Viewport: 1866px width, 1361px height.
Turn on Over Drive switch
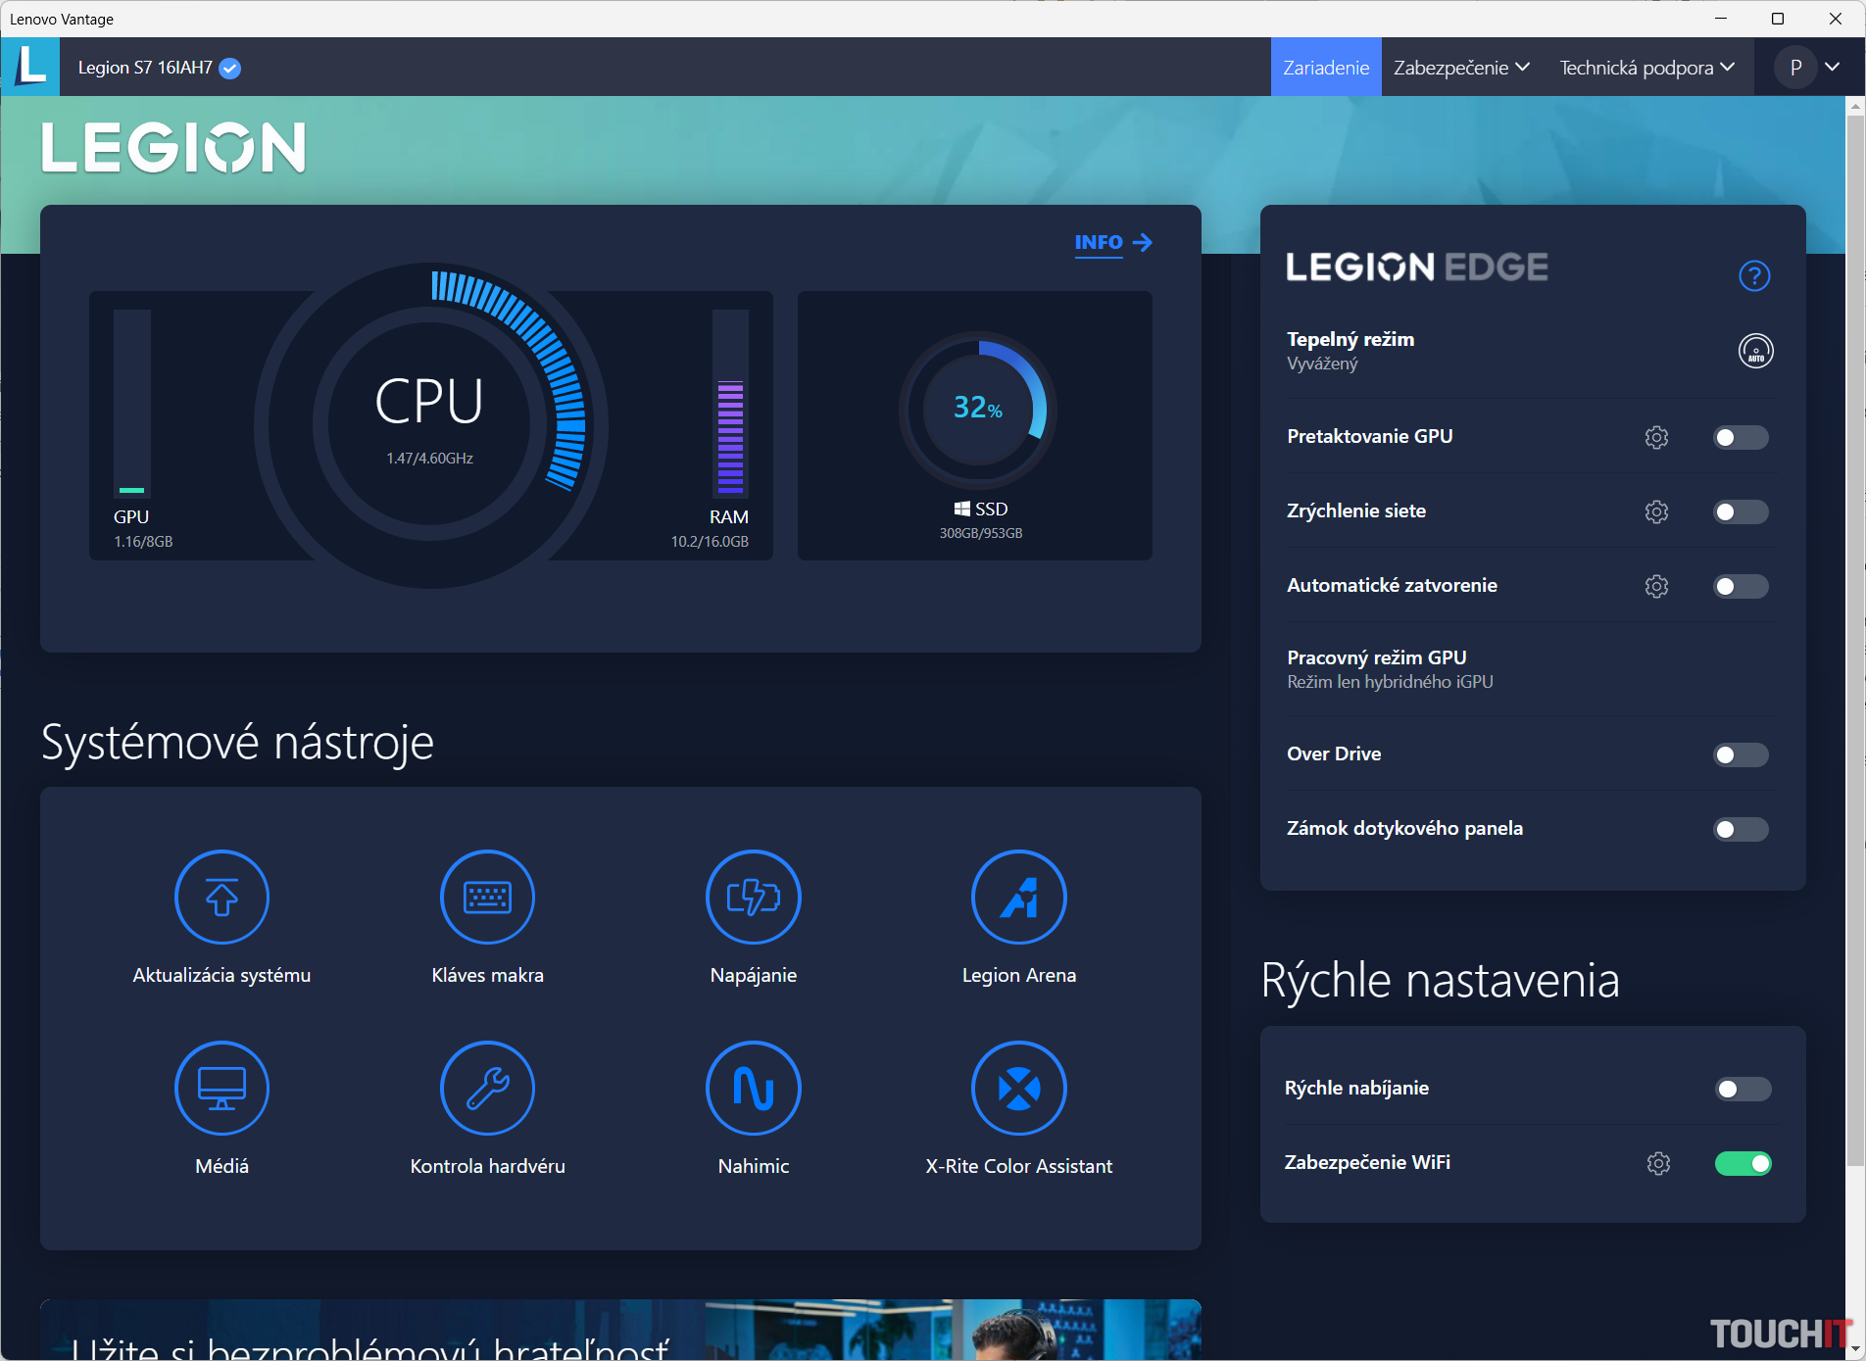tap(1740, 754)
